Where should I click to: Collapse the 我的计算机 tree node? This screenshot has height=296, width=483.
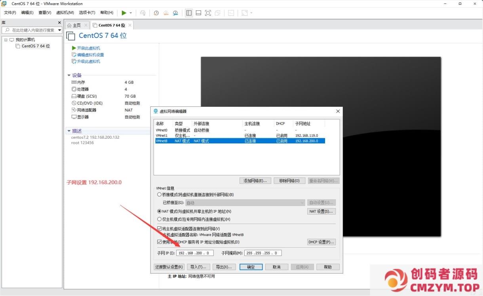tap(6, 40)
